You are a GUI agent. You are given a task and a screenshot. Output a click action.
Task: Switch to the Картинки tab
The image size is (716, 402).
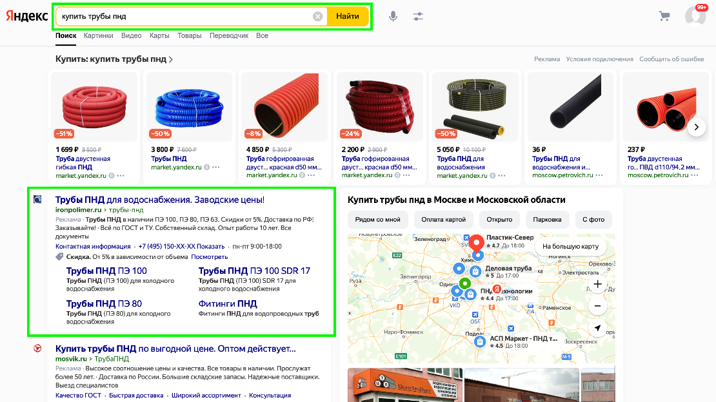98,35
